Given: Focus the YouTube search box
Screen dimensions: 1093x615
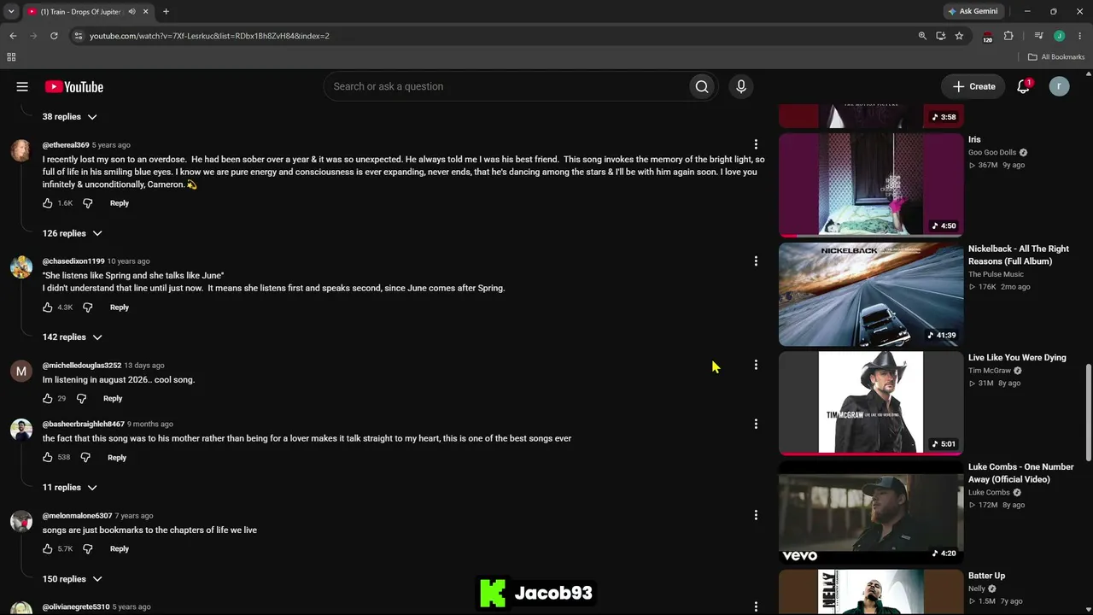Looking at the screenshot, I should pyautogui.click(x=506, y=86).
